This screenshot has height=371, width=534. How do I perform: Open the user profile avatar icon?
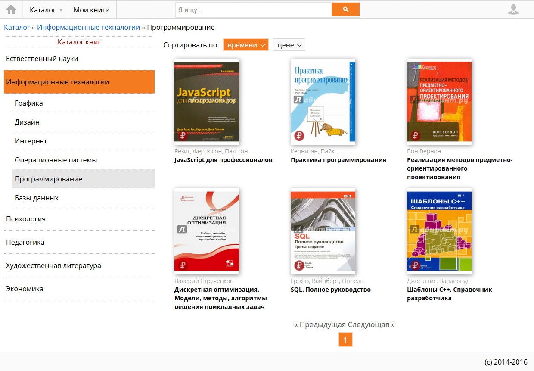pyautogui.click(x=513, y=9)
